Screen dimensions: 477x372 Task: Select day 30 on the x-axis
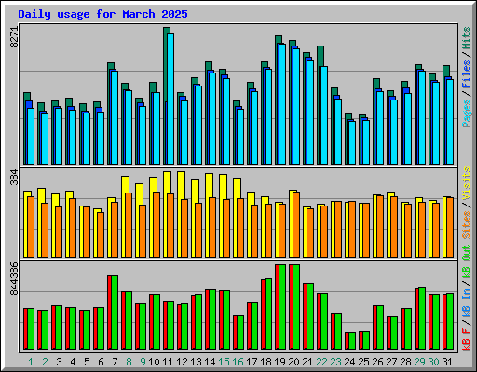point(433,362)
